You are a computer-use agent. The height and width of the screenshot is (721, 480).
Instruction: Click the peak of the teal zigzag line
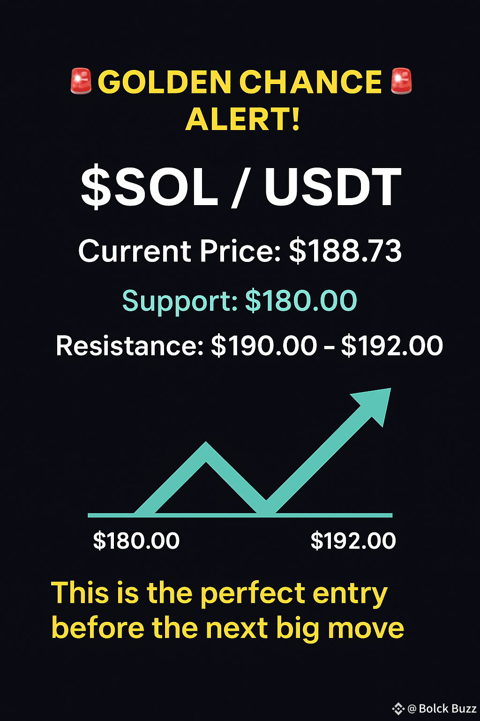pyautogui.click(x=206, y=451)
